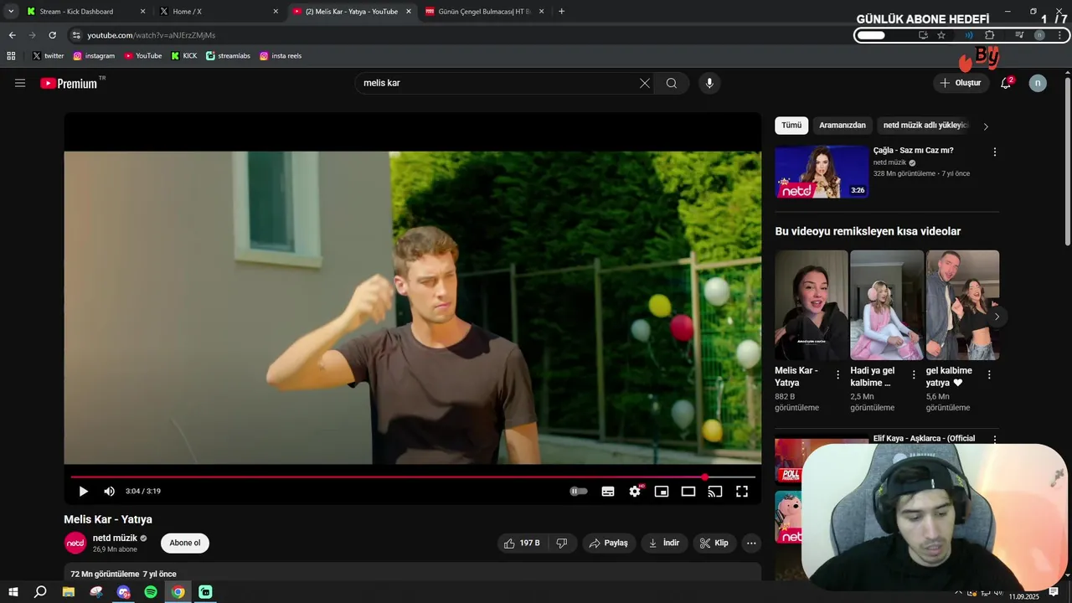Screen dimensions: 1072x603
Task: Select the netd müzik adlı yükleyici chip
Action: (x=925, y=126)
